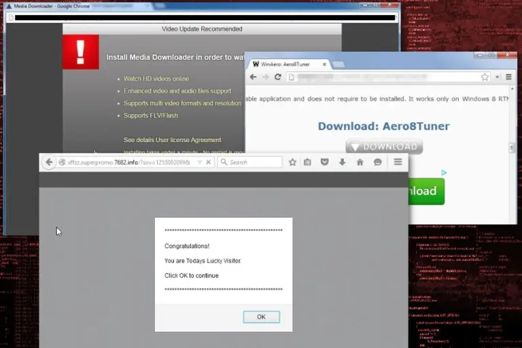Bookmark this page with Firefox star icon
This screenshot has height=348, width=522.
(x=292, y=162)
